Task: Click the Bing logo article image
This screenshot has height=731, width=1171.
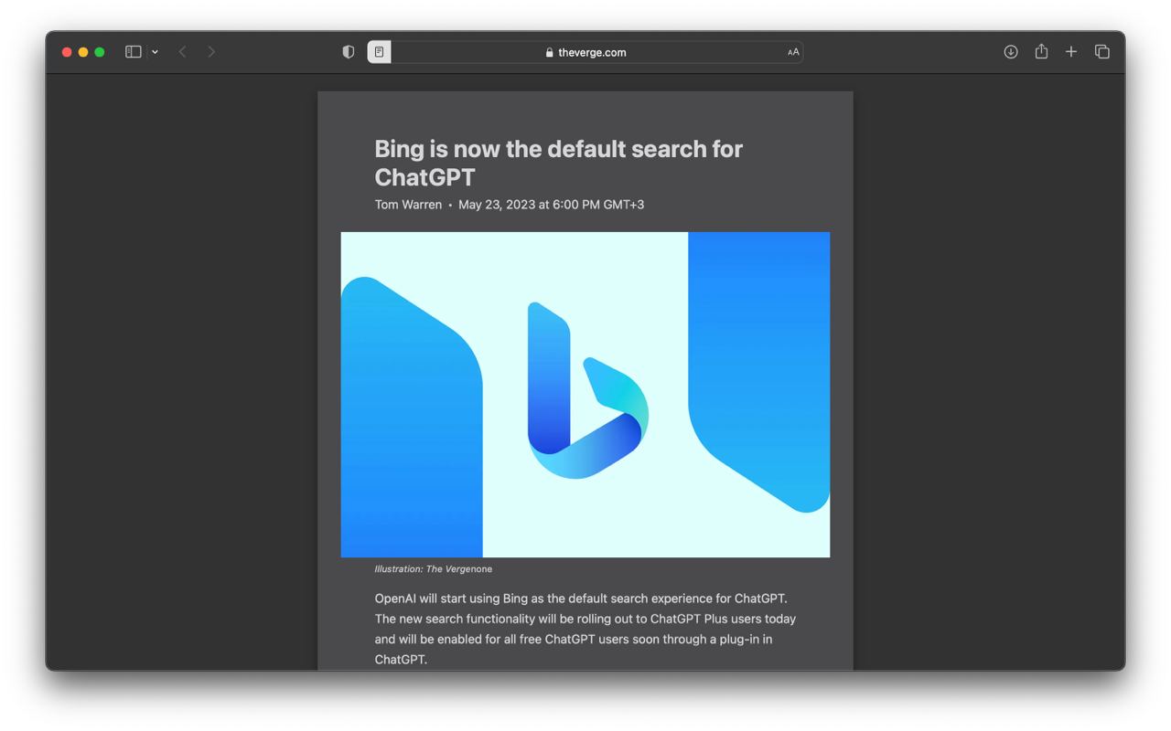Action: [585, 395]
